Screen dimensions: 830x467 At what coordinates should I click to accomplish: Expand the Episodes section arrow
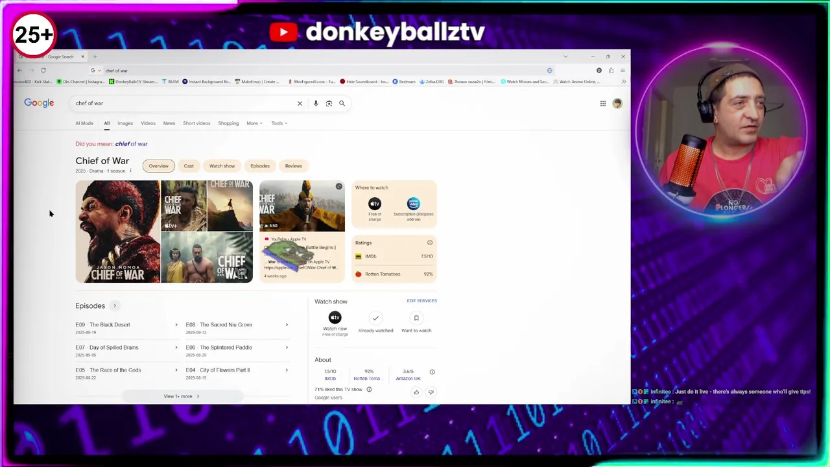pyautogui.click(x=115, y=306)
